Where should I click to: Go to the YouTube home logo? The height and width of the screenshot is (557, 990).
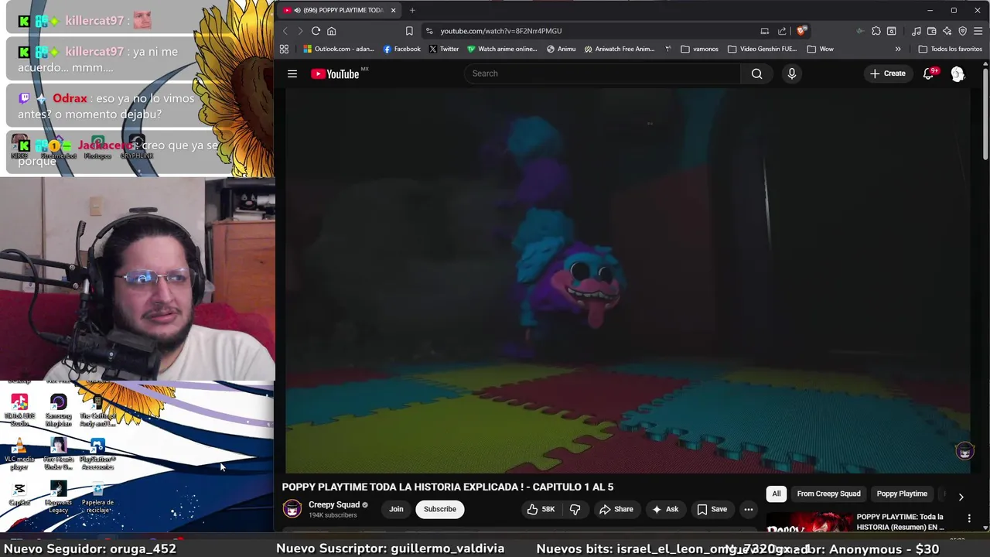tap(335, 73)
